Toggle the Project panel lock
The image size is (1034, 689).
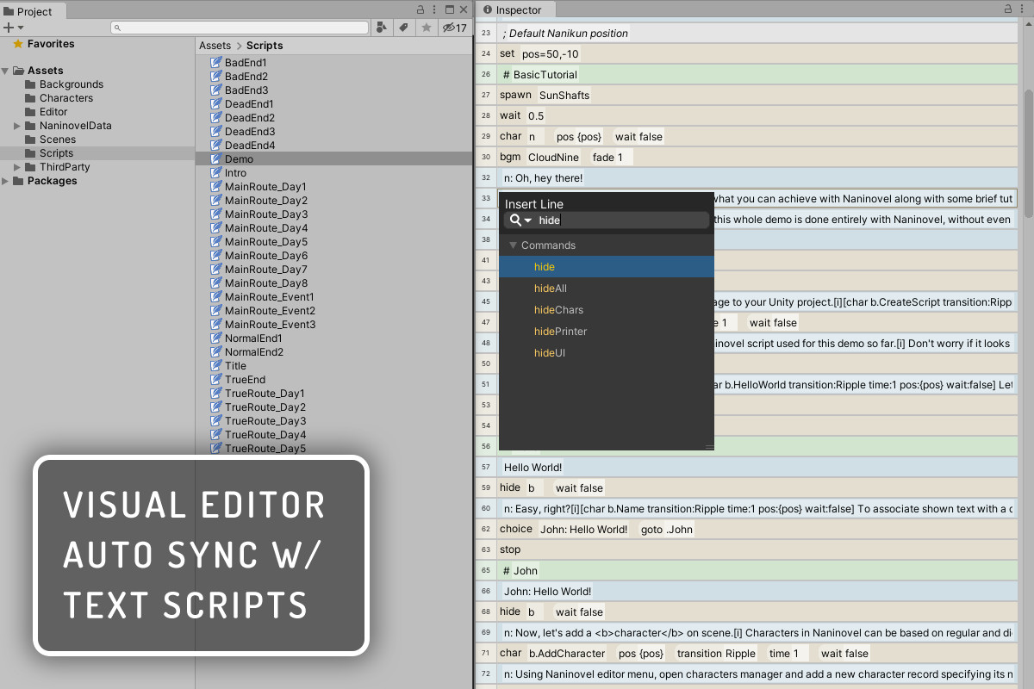(420, 9)
